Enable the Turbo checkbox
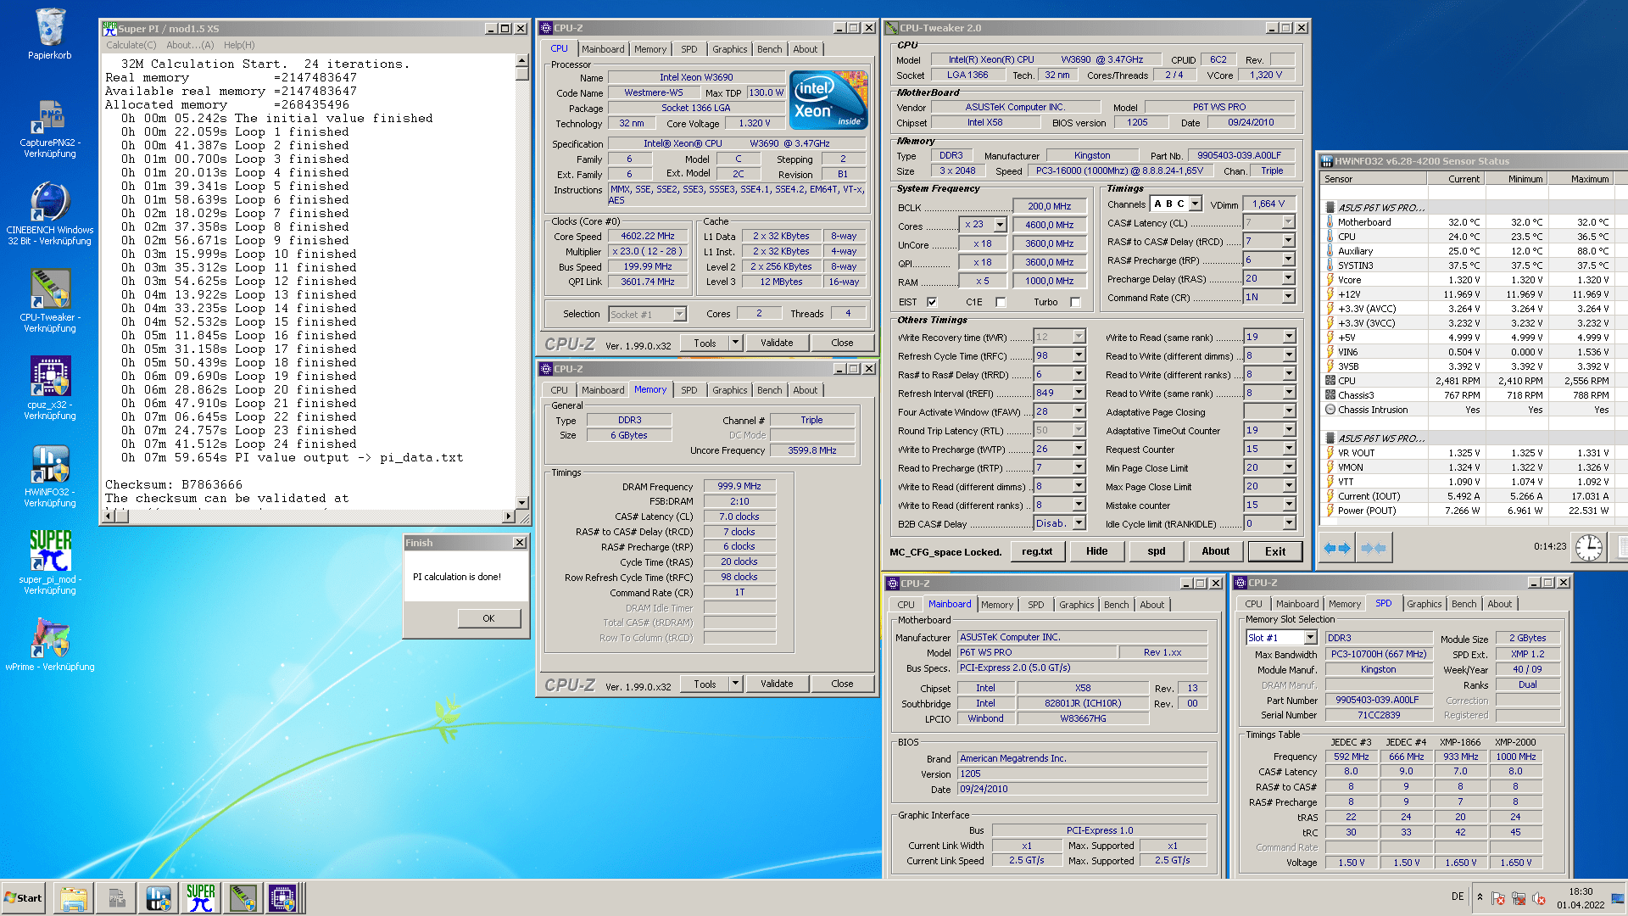Screen dimensions: 1628x916 1075,302
